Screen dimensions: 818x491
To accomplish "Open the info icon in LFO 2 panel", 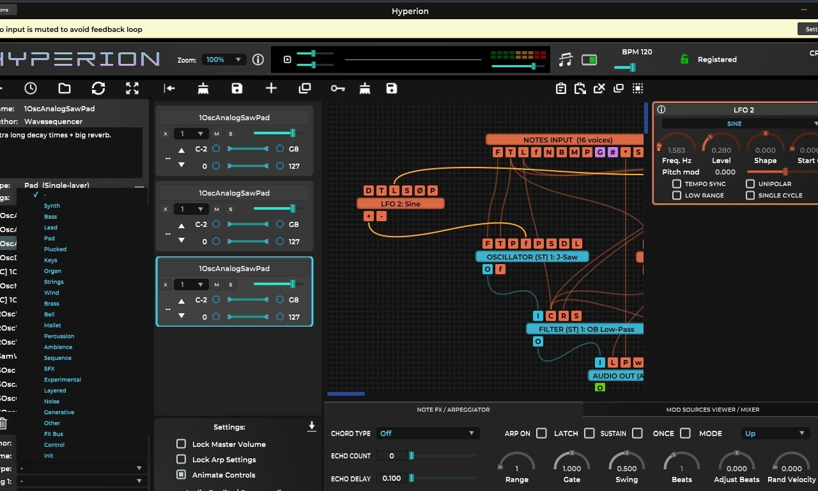I will [x=661, y=110].
